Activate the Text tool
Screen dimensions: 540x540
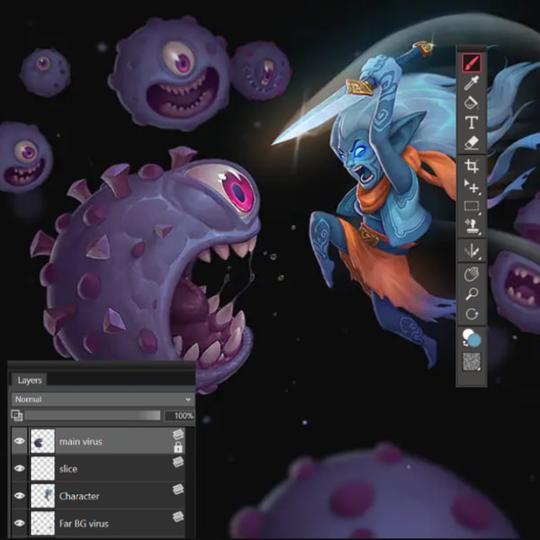pos(471,122)
